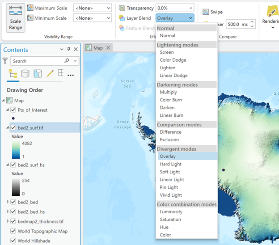Open the Rendering paintbrush tool
This screenshot has height=245, width=279.
coord(272,11)
